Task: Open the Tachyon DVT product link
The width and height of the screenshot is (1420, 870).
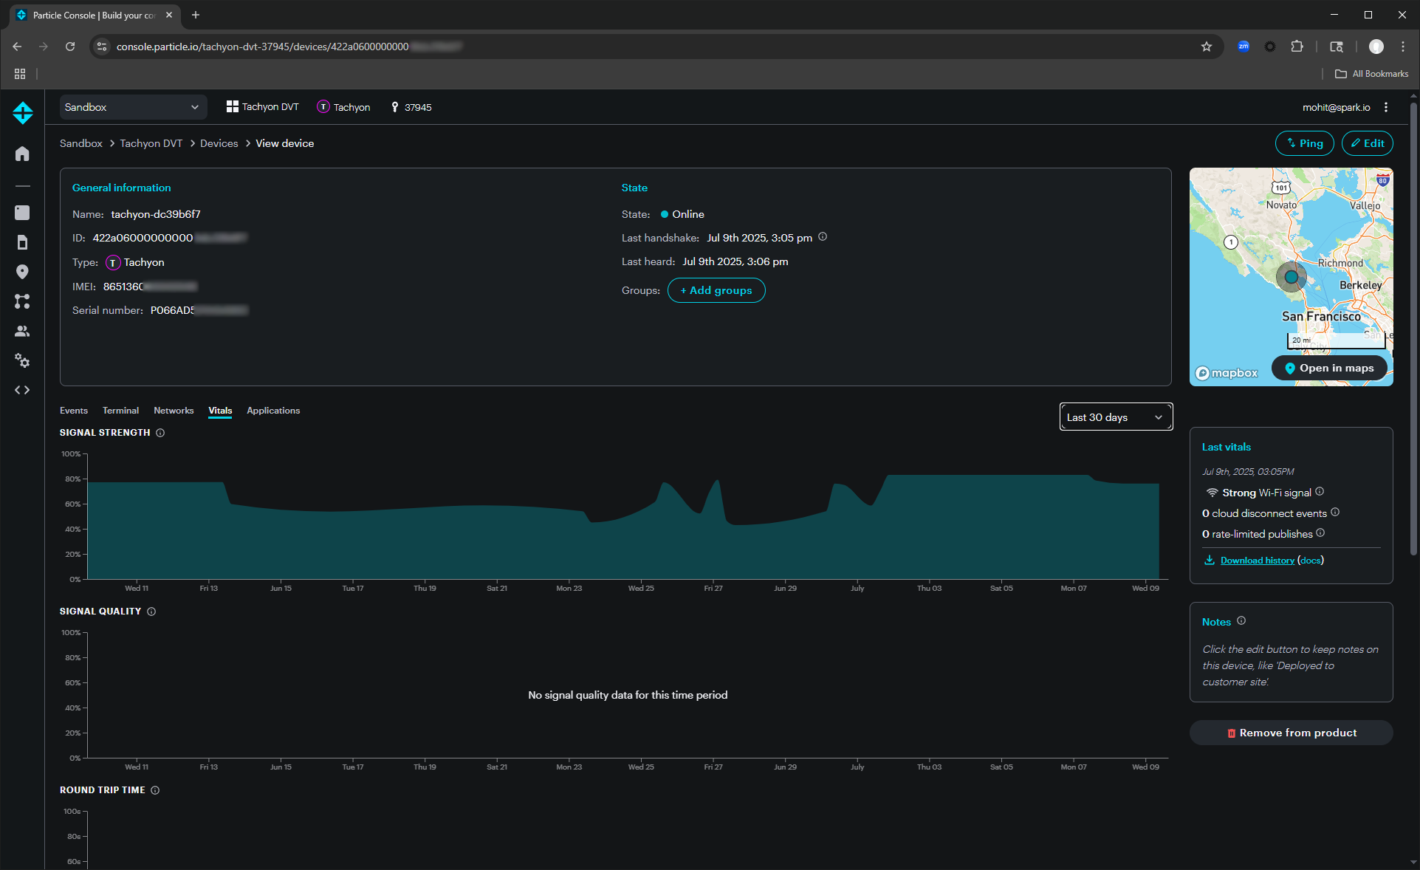Action: (263, 107)
